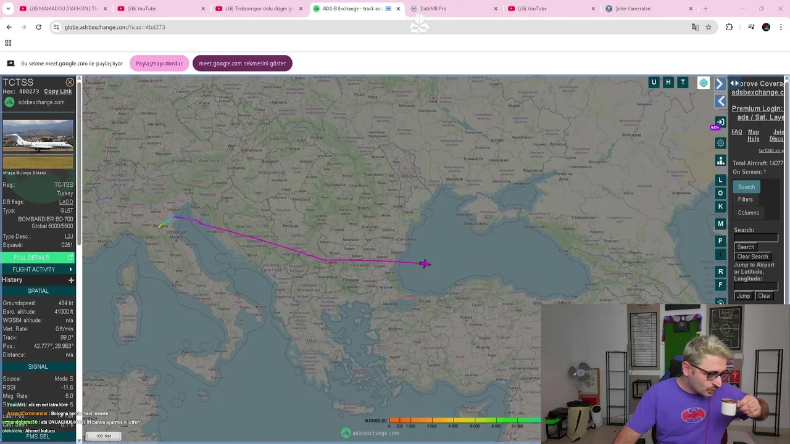
Task: Toggle the R map option button
Action: click(x=720, y=271)
